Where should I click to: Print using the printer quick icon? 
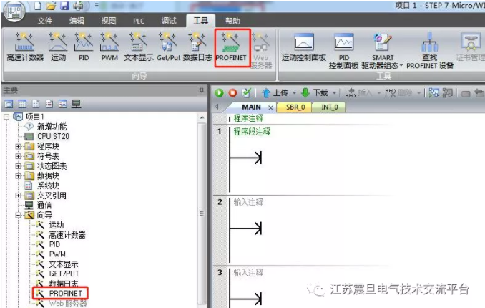(78, 6)
